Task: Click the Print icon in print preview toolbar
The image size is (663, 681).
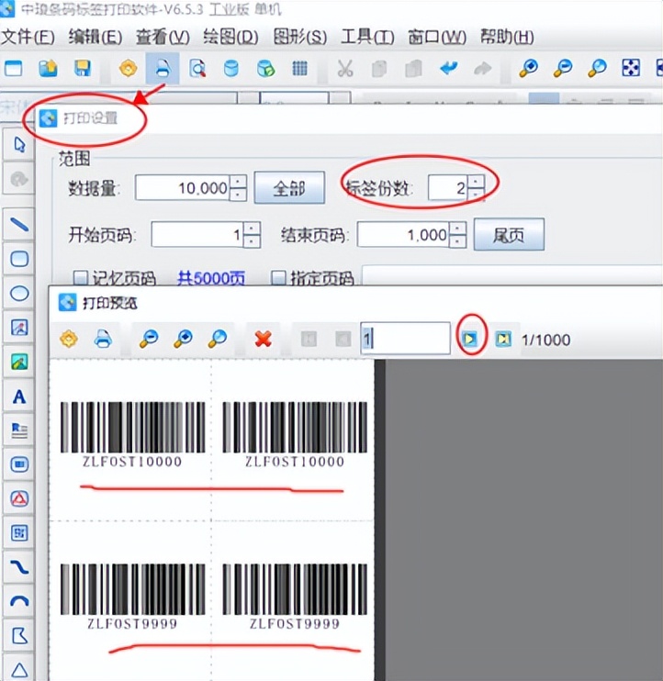Action: point(103,339)
